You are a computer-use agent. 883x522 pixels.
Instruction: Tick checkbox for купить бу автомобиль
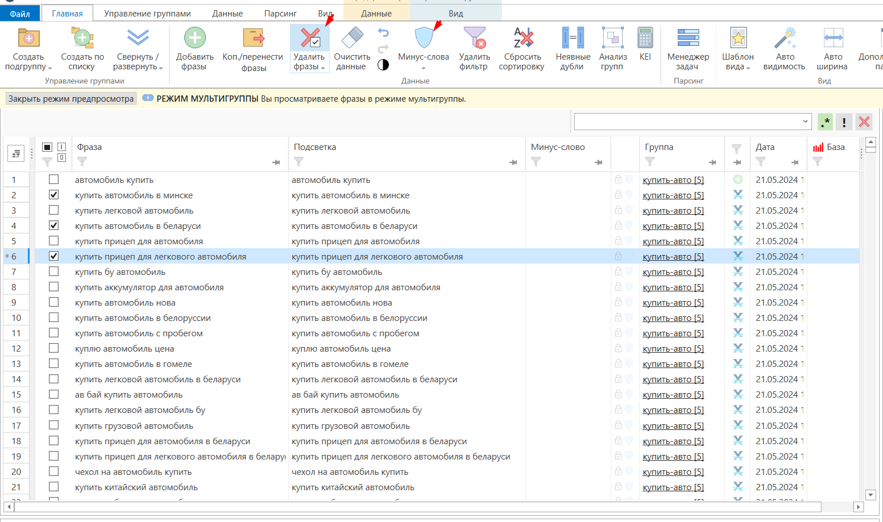pyautogui.click(x=53, y=272)
